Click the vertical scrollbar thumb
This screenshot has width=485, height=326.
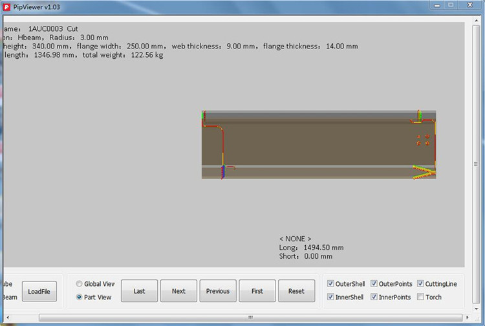point(476,164)
